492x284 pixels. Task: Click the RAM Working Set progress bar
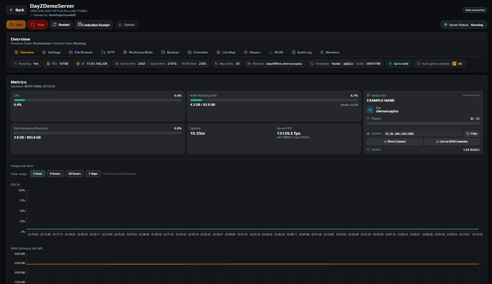pos(274,100)
